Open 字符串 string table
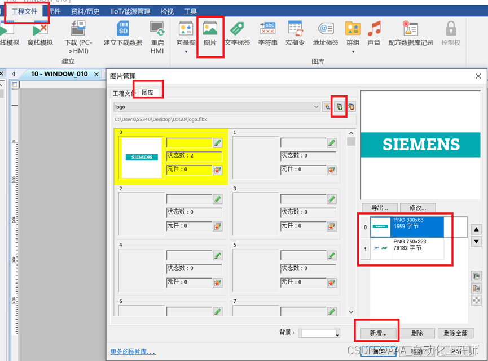488x361 pixels. tap(267, 33)
